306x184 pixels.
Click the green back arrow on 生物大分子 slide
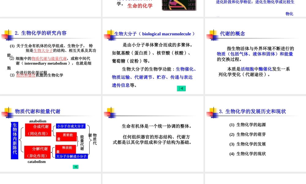point(181,88)
